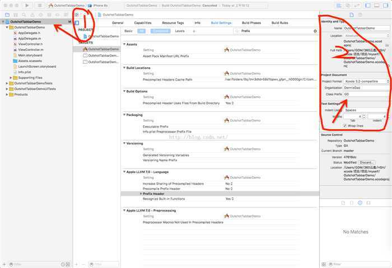Reveal project path in Finder arrow icon
The height and width of the screenshot is (268, 392).
(x=388, y=65)
